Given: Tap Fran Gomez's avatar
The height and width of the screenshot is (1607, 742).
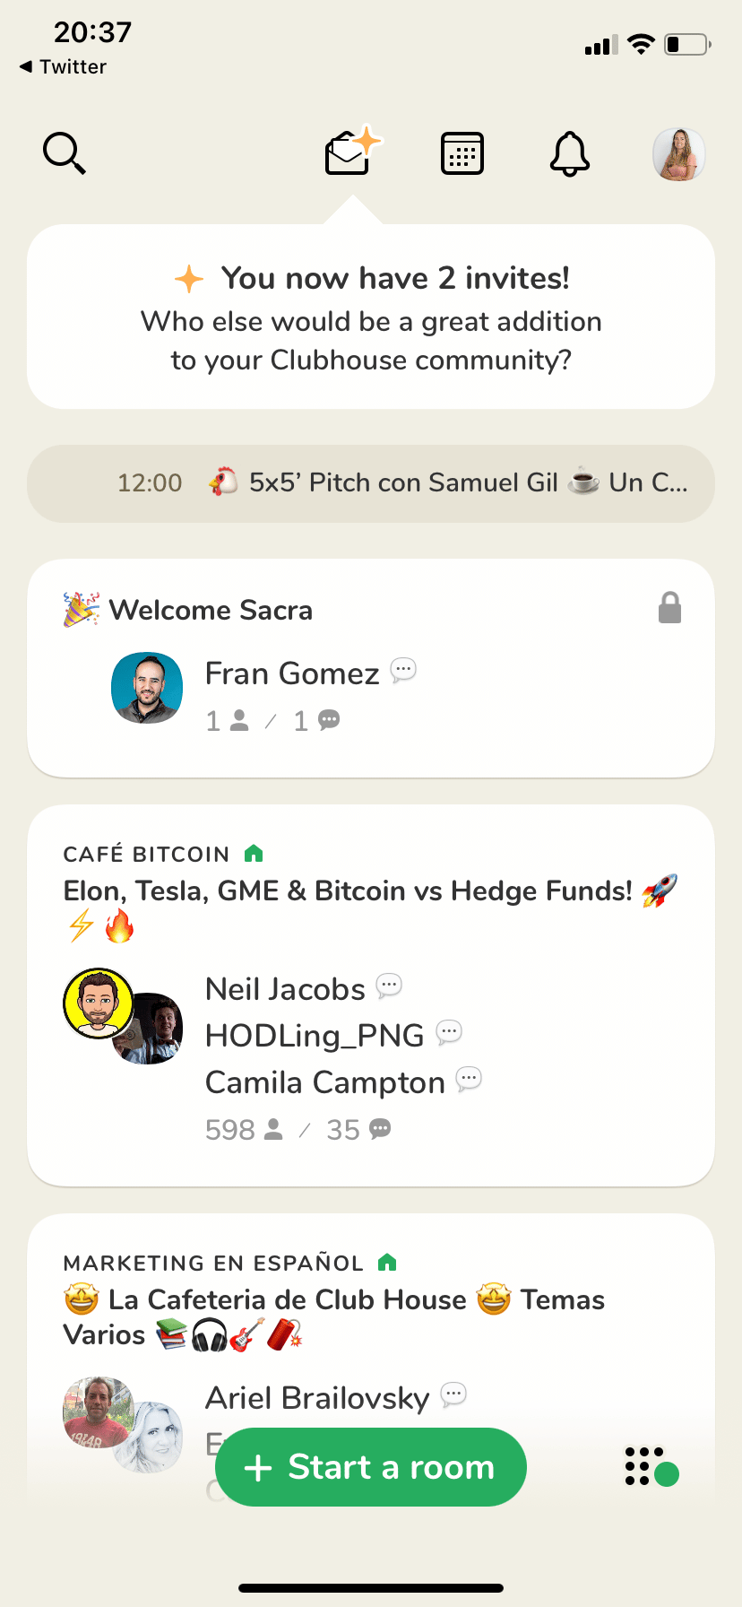Looking at the screenshot, I should pyautogui.click(x=147, y=688).
